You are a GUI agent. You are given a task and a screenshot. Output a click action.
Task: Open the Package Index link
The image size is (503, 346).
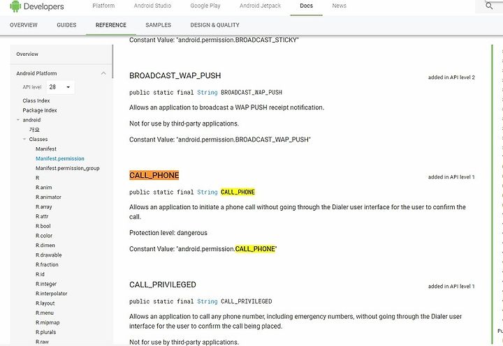pyautogui.click(x=40, y=110)
